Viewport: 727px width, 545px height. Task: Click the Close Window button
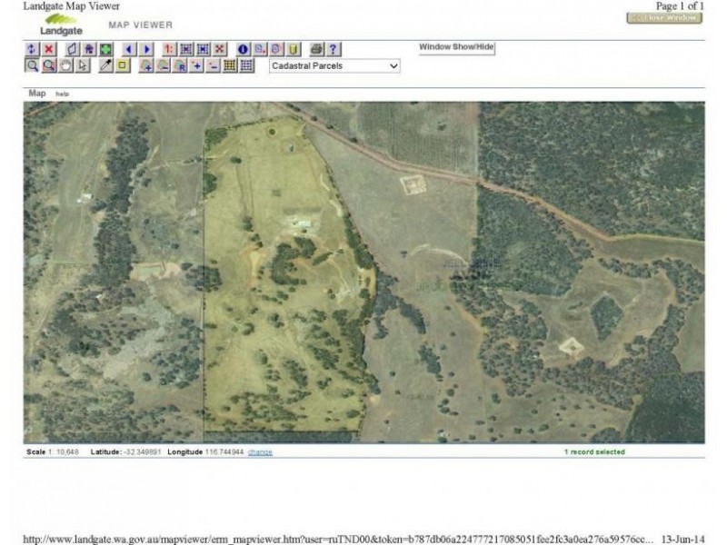664,18
